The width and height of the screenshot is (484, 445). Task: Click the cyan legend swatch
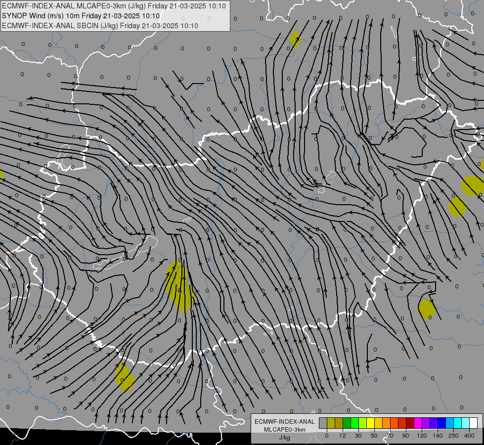(458, 423)
